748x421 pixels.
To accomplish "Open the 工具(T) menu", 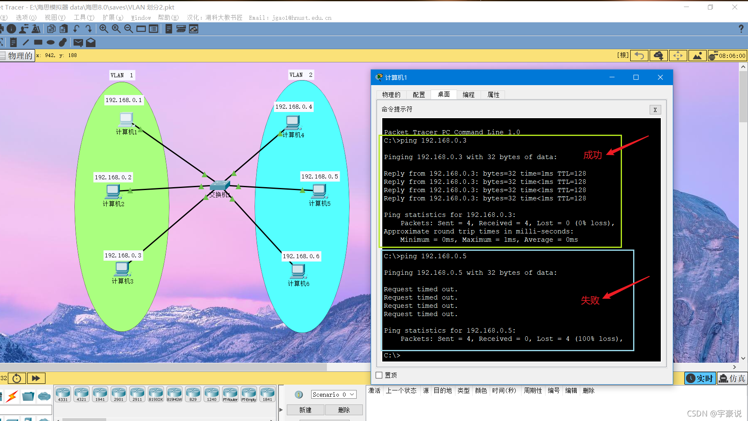I will tap(84, 17).
